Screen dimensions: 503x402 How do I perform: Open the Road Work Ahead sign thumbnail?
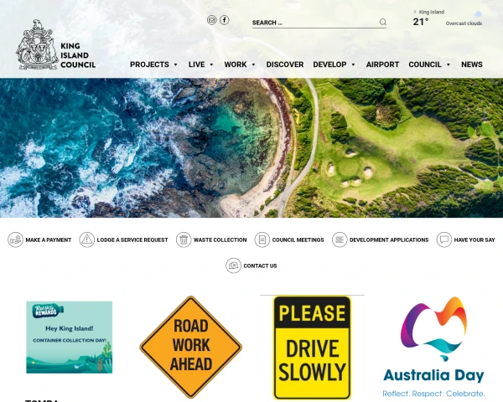point(191,347)
